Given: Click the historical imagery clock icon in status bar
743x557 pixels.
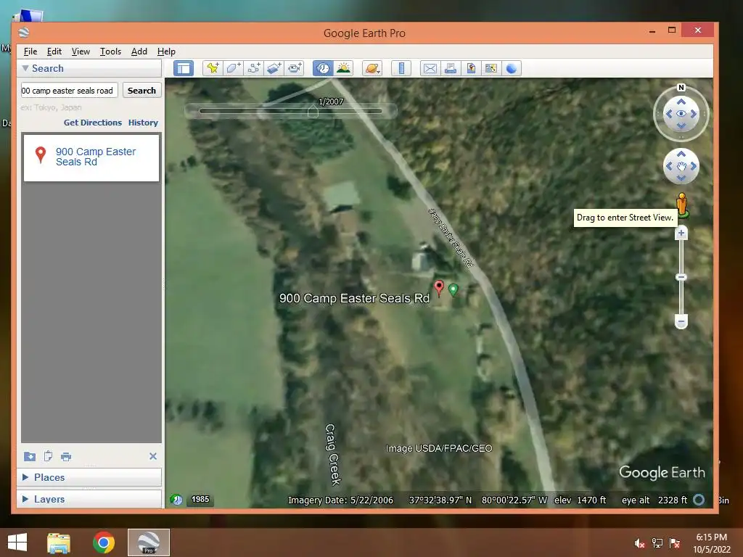Looking at the screenshot, I should (176, 499).
